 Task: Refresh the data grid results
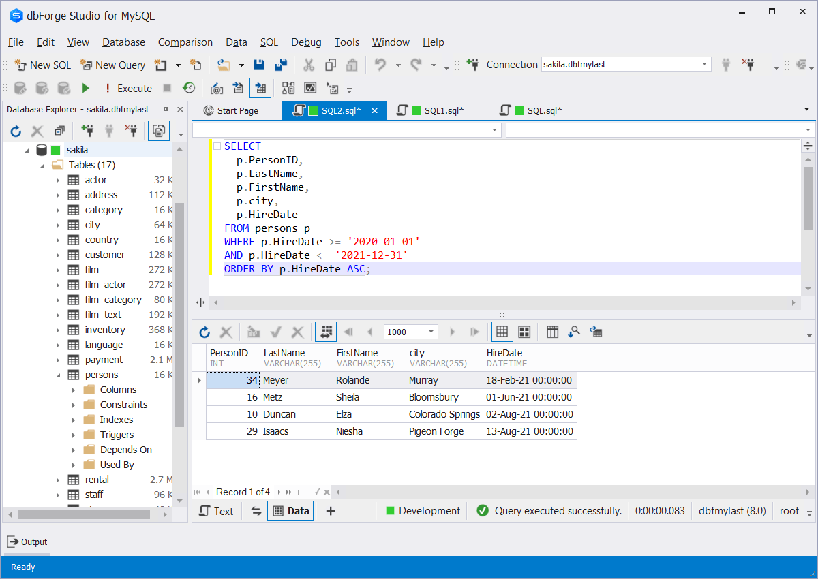[204, 332]
